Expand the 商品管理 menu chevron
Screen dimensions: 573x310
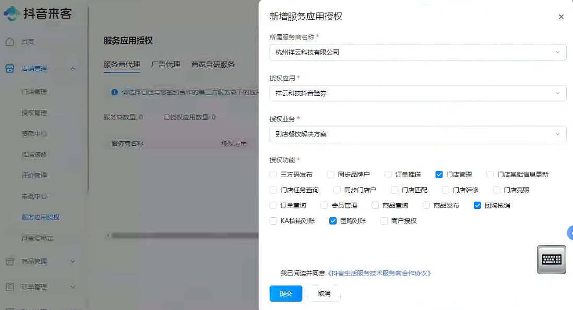click(x=73, y=262)
